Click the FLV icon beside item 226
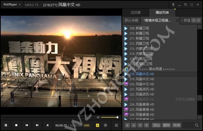This screenshot has width=203, height=131. coord(126,114)
